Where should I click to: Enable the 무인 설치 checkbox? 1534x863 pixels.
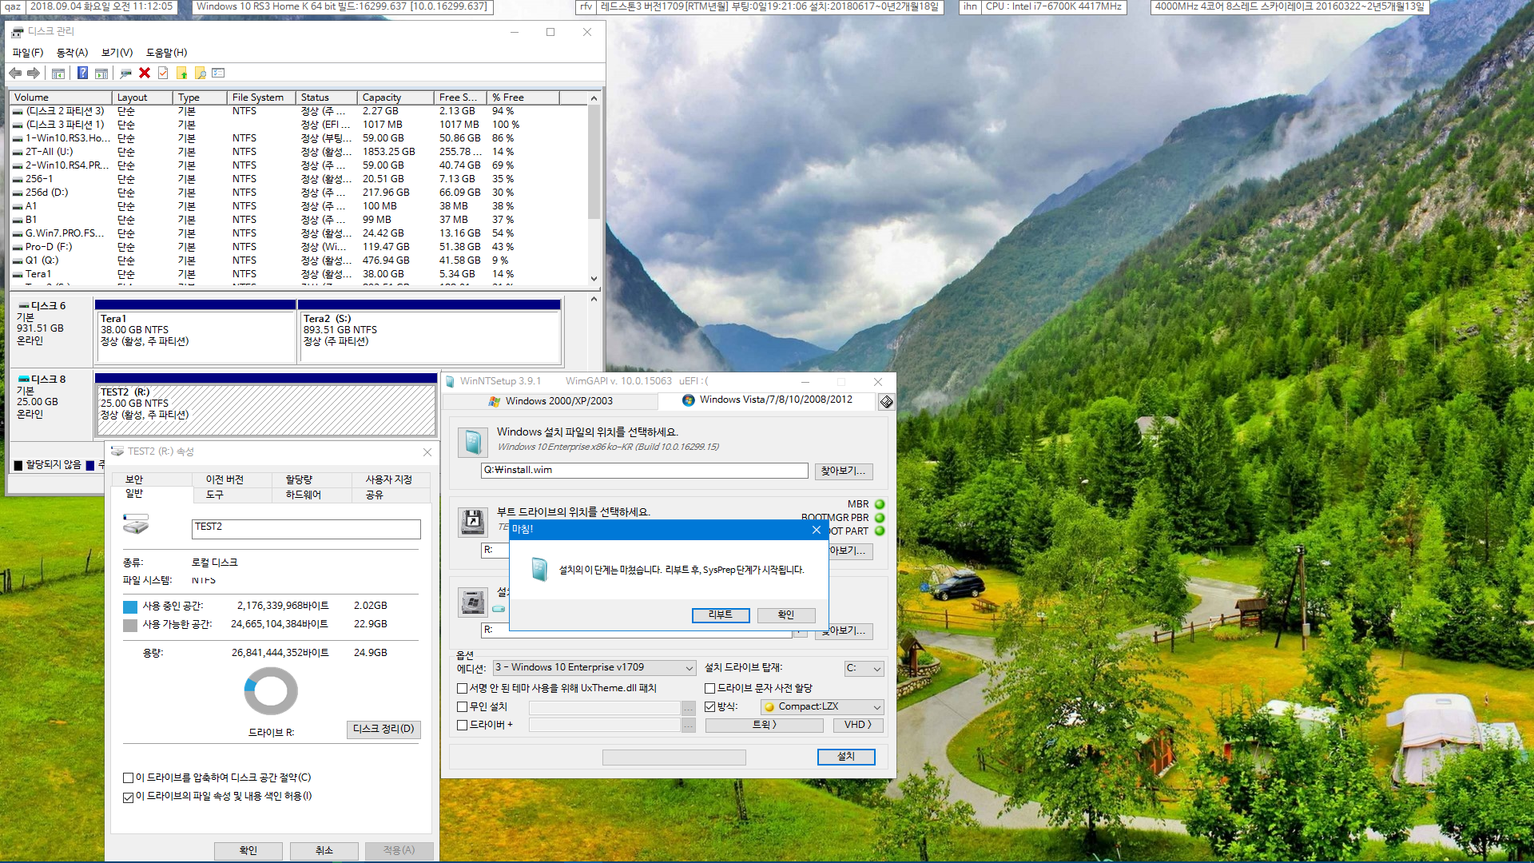[x=462, y=706]
